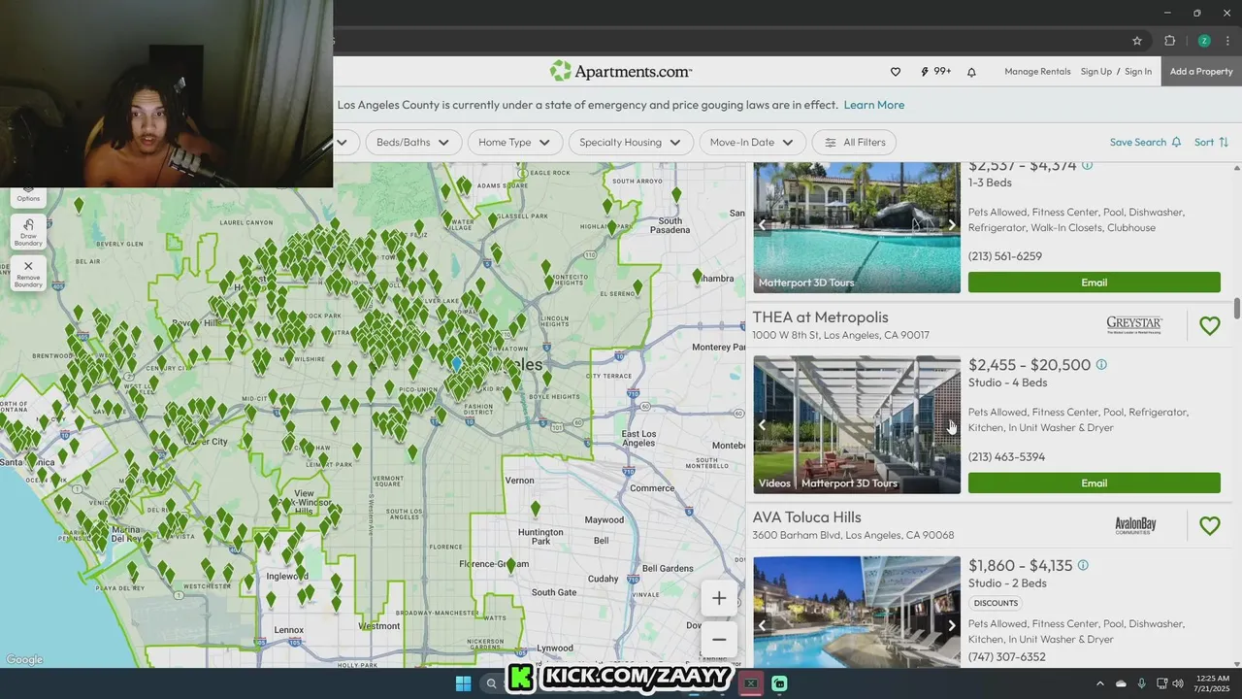
Task: Open Matterport 3D Tours on top listing photo
Action: click(x=806, y=283)
